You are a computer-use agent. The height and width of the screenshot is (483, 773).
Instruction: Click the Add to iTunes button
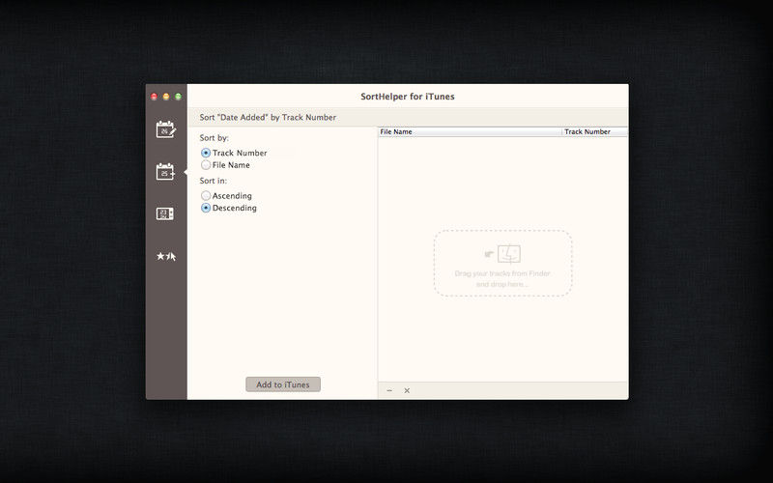point(283,384)
